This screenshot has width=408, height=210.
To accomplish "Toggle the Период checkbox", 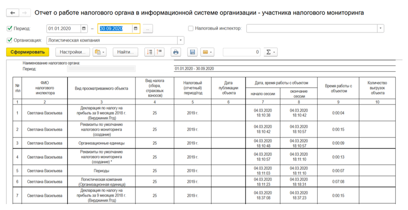I will 10,28.
